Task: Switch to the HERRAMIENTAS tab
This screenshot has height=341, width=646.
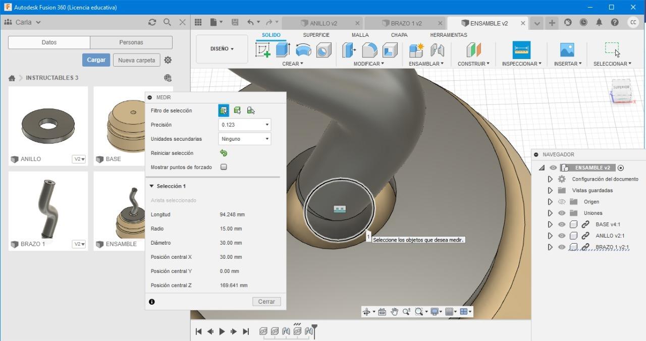Action: (x=449, y=35)
